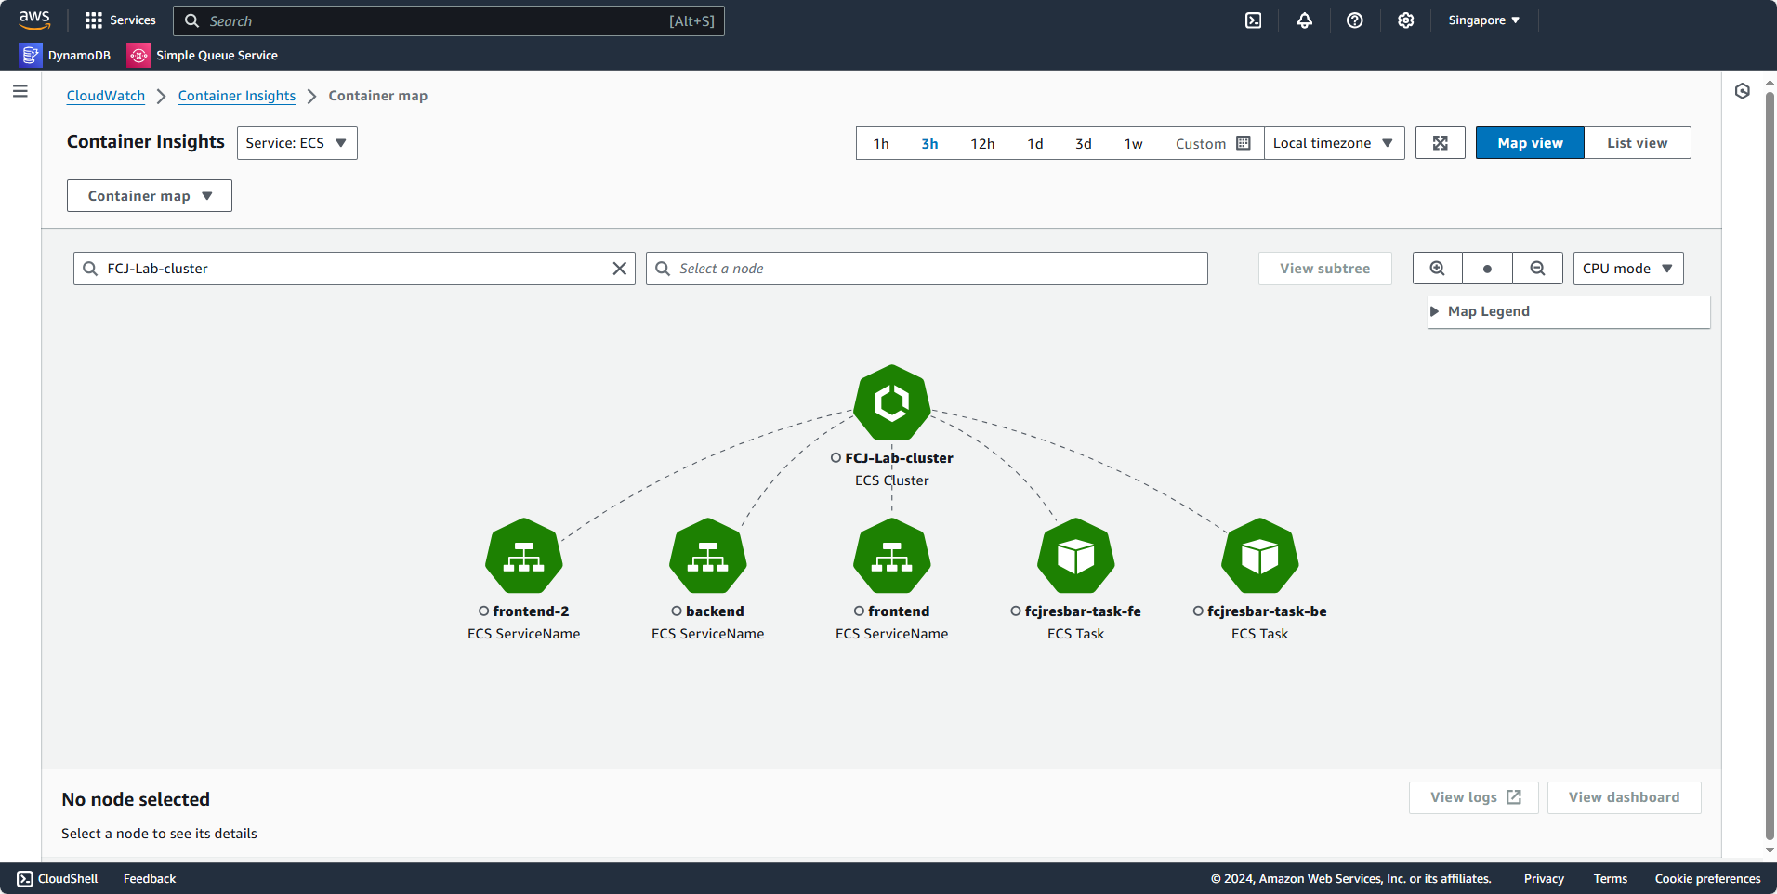
Task: Open the Privacy link
Action: tap(1544, 878)
